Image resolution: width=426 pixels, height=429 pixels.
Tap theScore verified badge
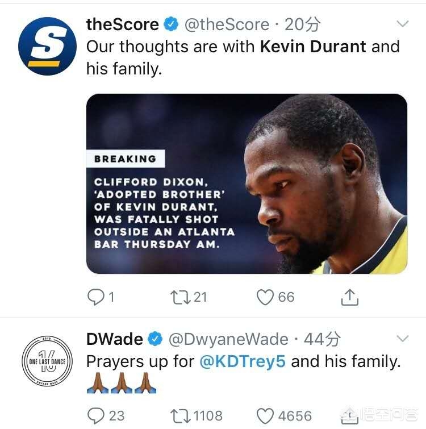[171, 24]
